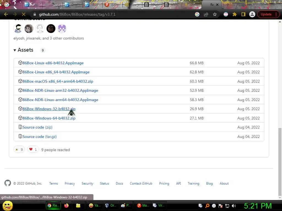Go back with the browser back arrow
The height and width of the screenshot is (211, 282).
6,14
